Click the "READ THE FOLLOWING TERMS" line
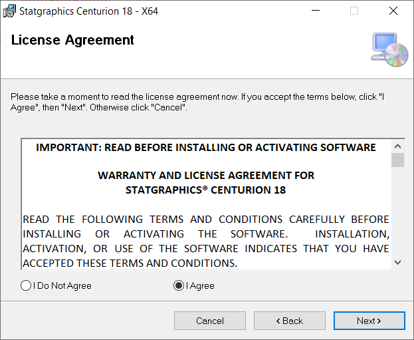 pyautogui.click(x=206, y=219)
